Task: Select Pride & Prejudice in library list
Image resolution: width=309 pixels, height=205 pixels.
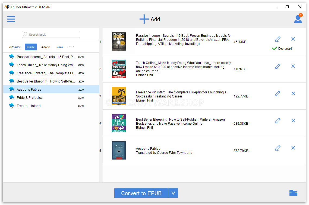Action: coord(51,97)
